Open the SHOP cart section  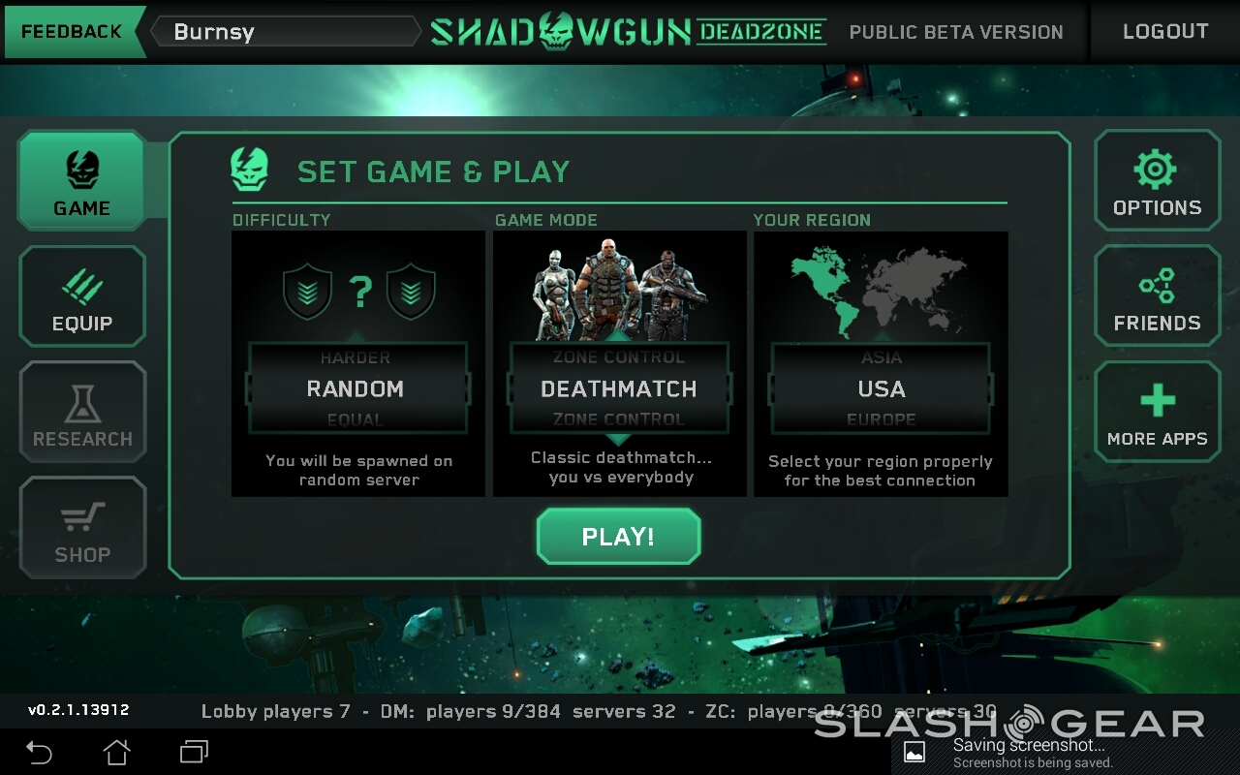pos(82,527)
